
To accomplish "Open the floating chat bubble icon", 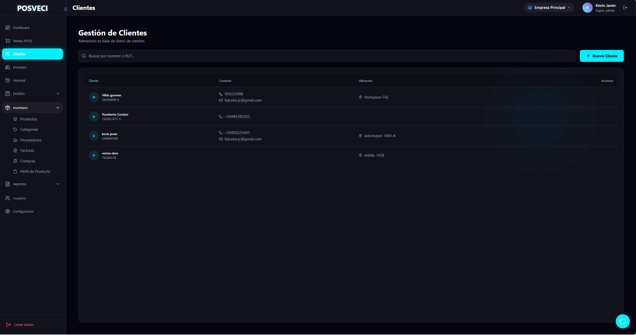I will (623, 321).
